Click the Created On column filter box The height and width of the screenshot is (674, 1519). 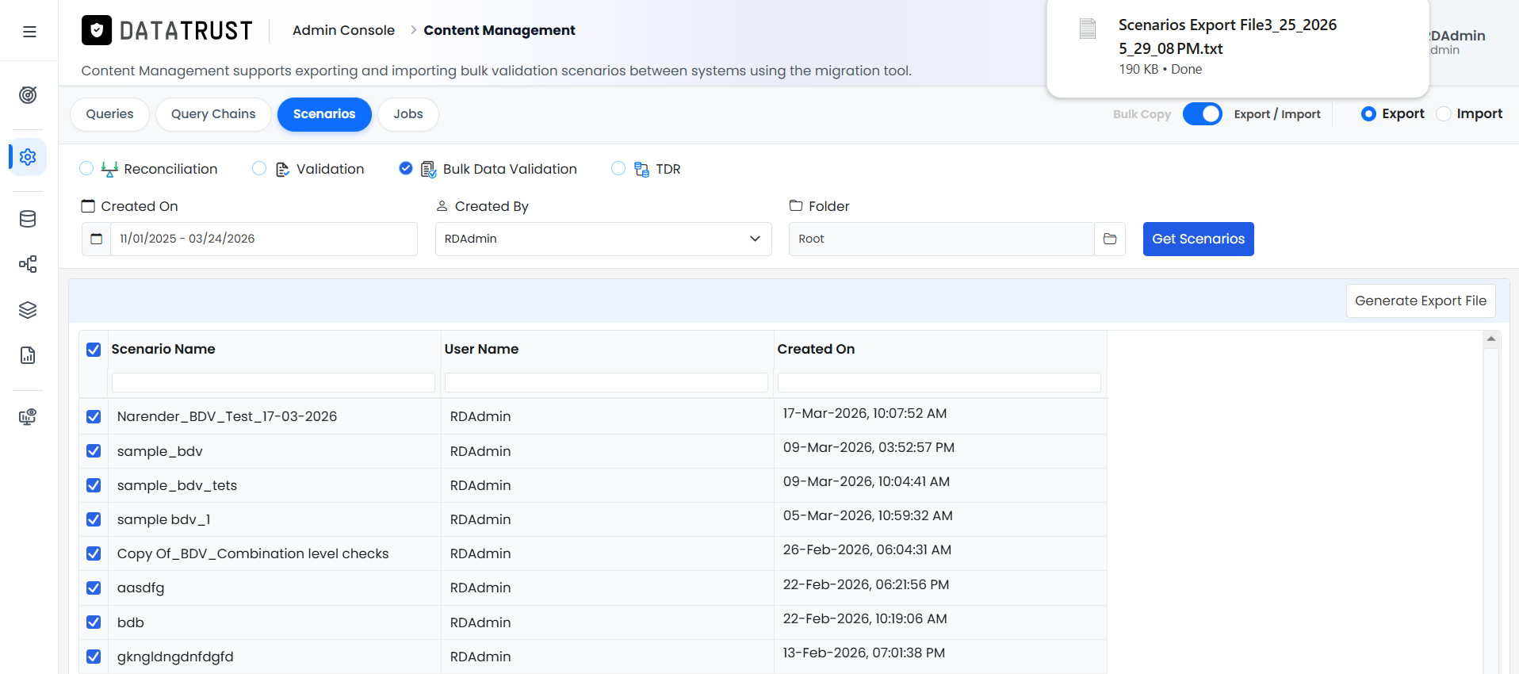click(x=939, y=382)
